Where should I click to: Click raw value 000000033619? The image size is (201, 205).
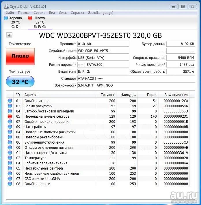coord(176,153)
